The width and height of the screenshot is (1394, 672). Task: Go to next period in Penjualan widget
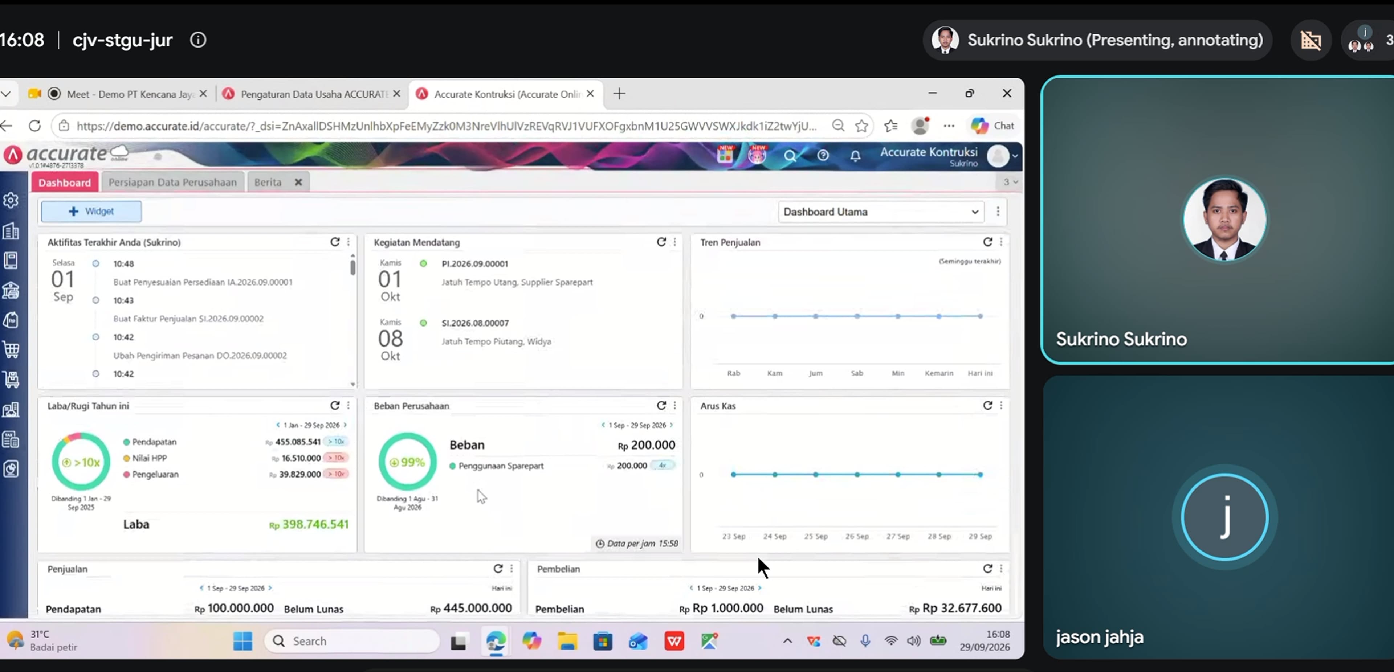(270, 587)
